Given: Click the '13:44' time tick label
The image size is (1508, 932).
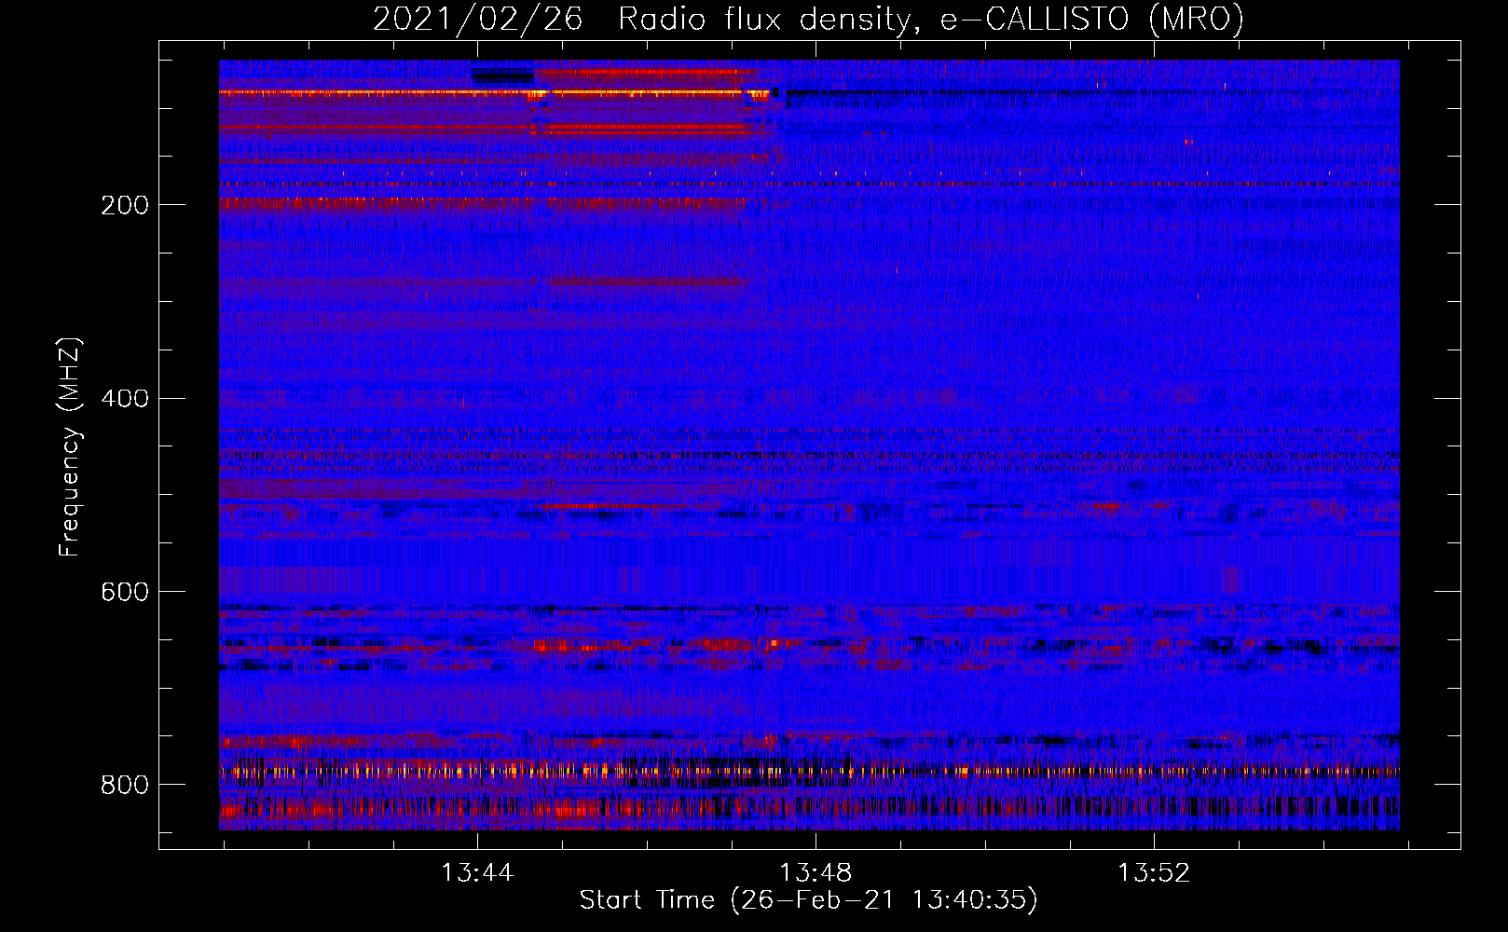Looking at the screenshot, I should pos(477,873).
